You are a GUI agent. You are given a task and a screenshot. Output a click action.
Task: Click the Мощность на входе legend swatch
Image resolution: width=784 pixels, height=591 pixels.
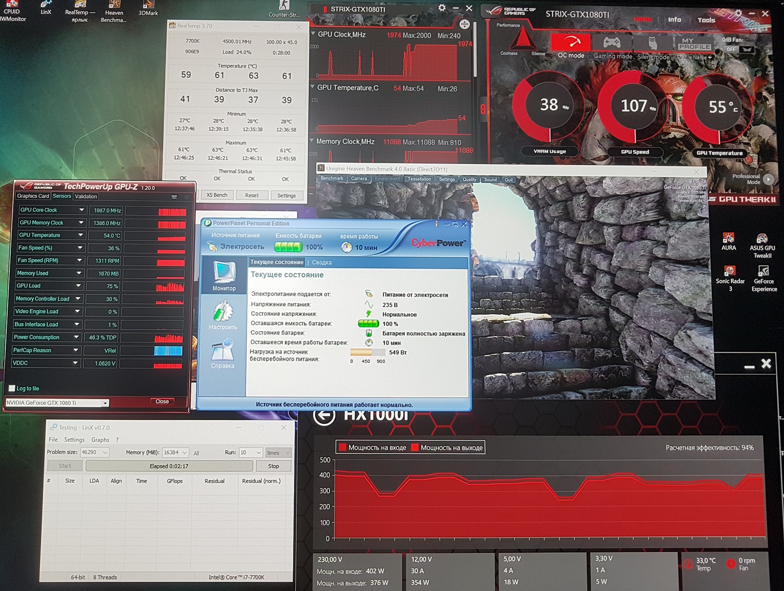click(343, 447)
